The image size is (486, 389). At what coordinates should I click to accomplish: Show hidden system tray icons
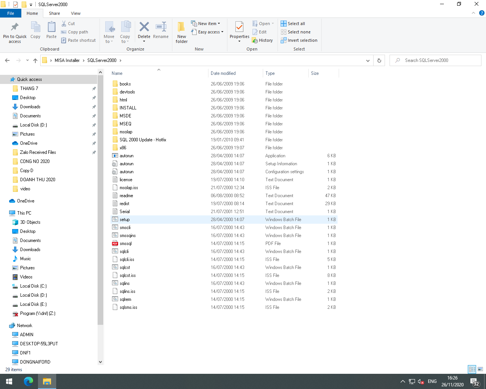pyautogui.click(x=402, y=381)
